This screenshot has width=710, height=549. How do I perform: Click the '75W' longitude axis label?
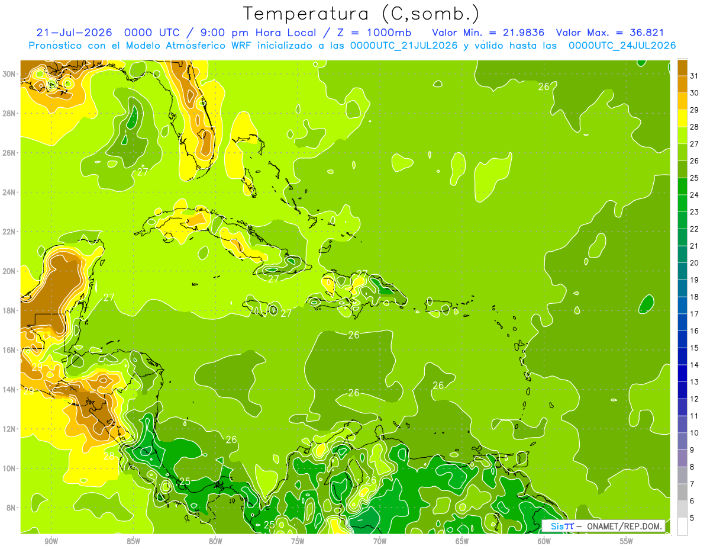point(298,541)
